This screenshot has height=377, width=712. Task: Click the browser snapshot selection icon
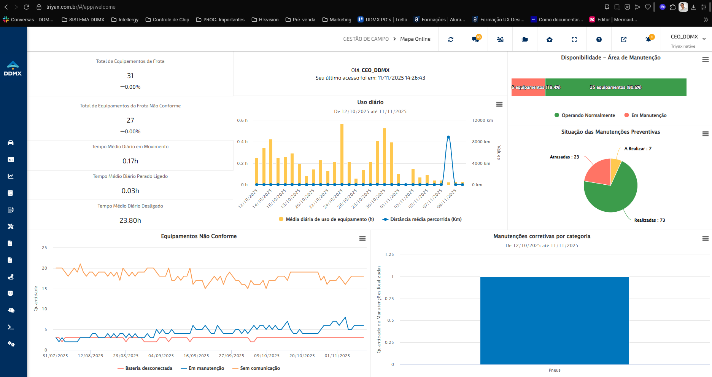617,7
